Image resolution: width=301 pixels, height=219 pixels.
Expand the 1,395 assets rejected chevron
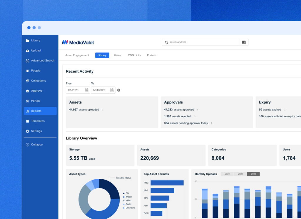point(195,116)
